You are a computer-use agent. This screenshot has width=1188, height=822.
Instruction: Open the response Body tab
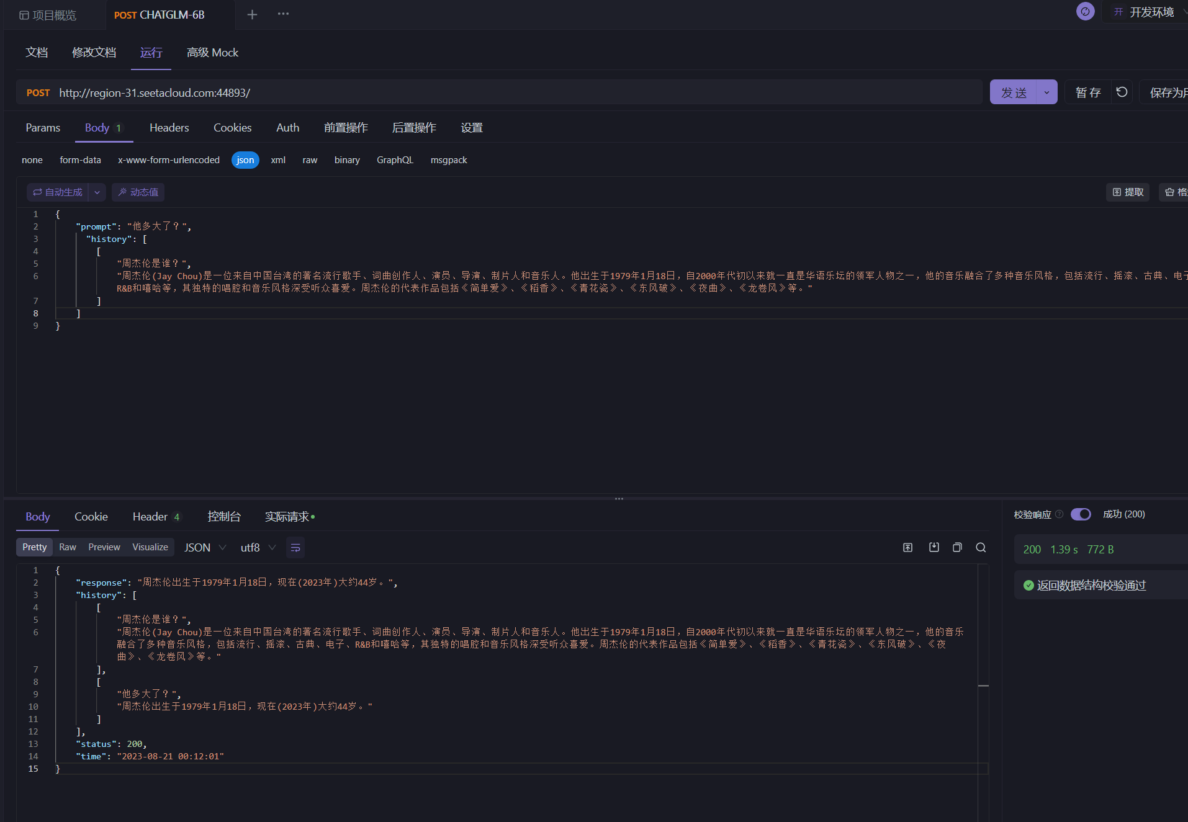(37, 517)
